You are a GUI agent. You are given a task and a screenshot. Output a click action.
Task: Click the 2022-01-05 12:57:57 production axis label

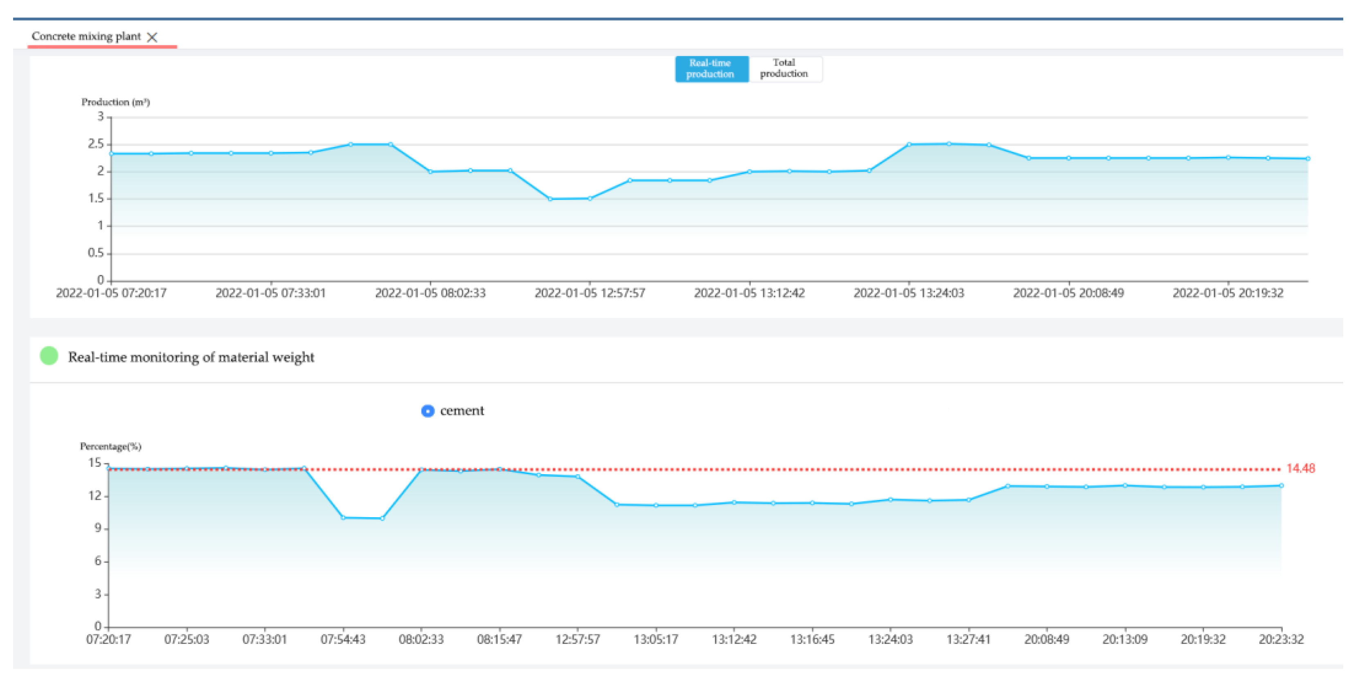590,293
